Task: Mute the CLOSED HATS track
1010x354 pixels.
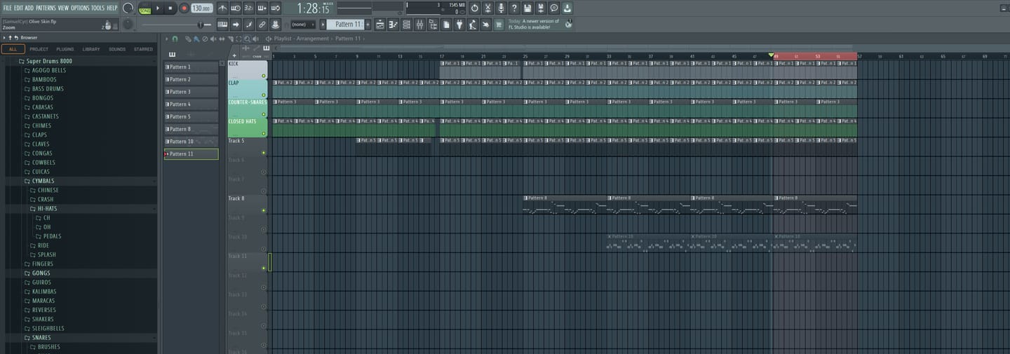Action: [x=264, y=133]
